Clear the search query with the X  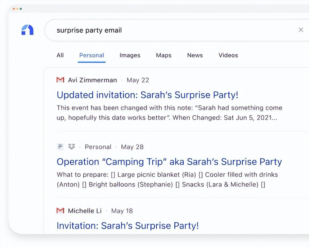[301, 30]
